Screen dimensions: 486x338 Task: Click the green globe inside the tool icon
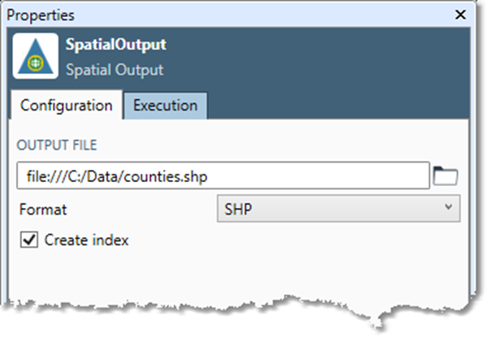[x=35, y=63]
